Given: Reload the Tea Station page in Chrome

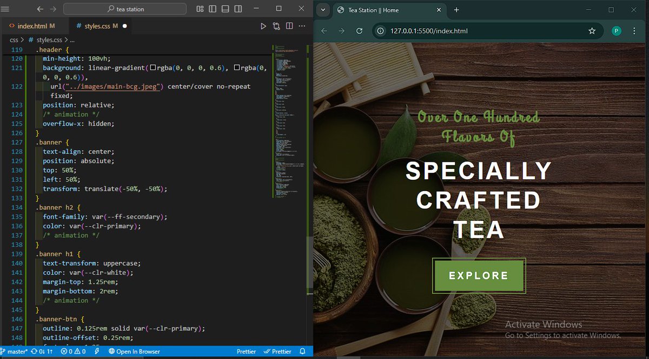Looking at the screenshot, I should [x=359, y=31].
